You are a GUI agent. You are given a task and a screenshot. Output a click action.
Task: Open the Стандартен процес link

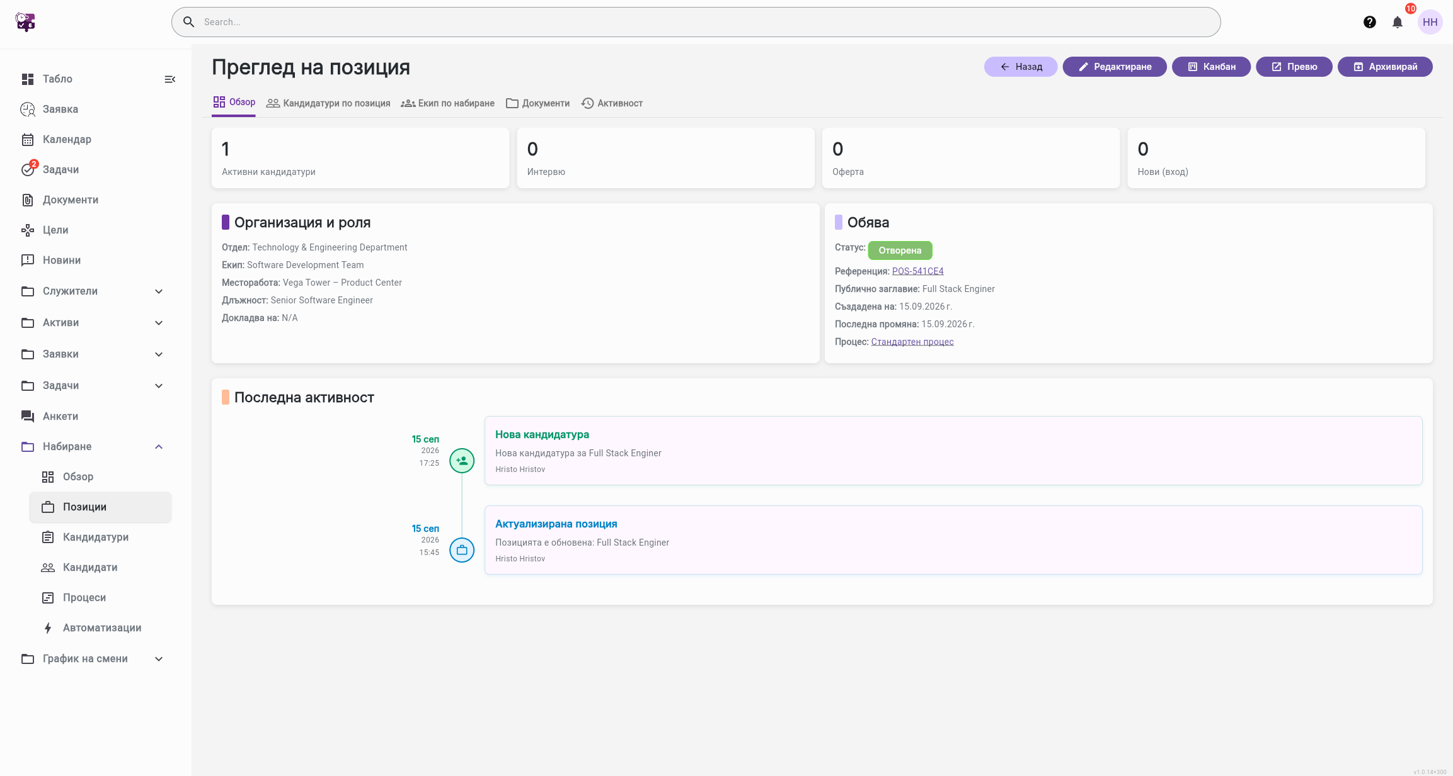click(x=912, y=342)
